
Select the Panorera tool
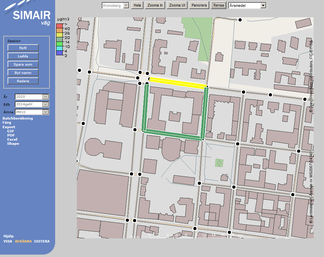(x=199, y=6)
